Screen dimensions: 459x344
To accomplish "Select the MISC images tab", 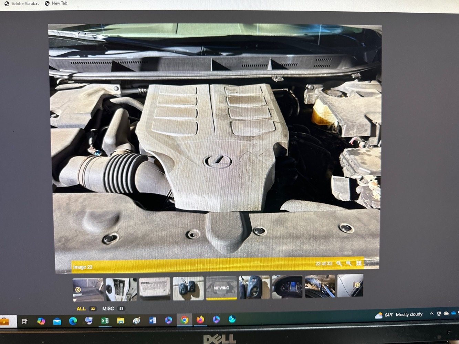I will (108, 309).
